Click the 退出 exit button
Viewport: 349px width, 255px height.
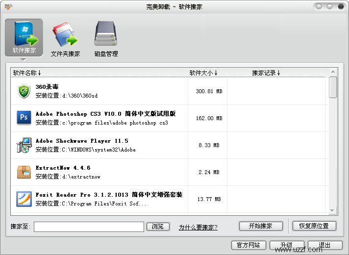coord(325,245)
